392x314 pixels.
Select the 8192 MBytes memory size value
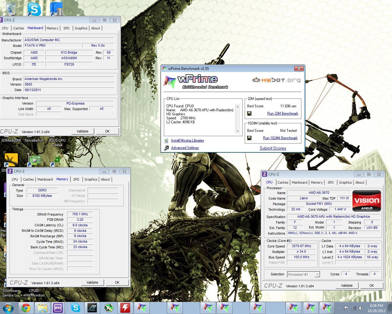coord(42,196)
